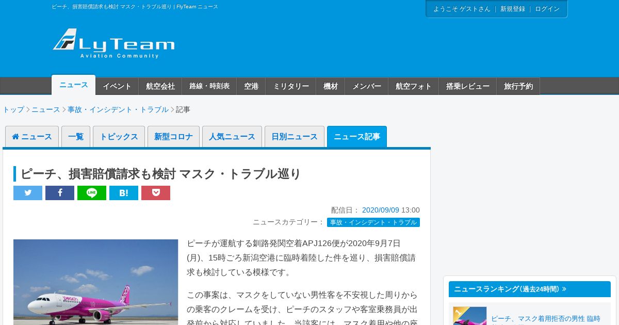Go to トップ breadcrumb link

pos(13,109)
